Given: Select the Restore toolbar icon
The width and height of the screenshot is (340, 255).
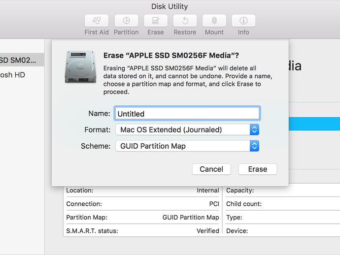Looking at the screenshot, I should coord(185,21).
